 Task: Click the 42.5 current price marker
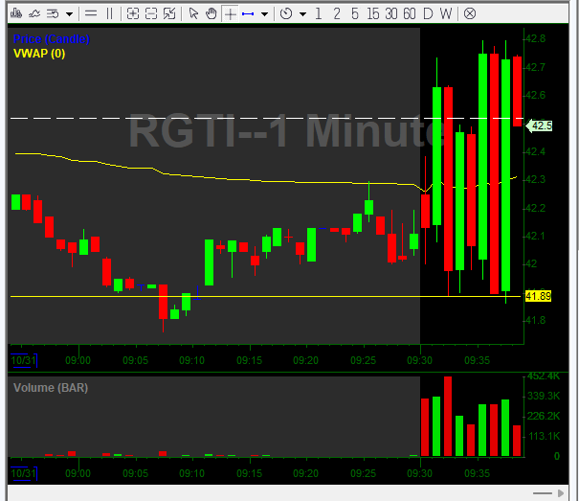pyautogui.click(x=539, y=126)
